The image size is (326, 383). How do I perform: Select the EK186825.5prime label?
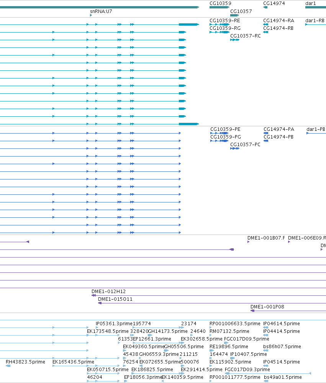point(152,370)
